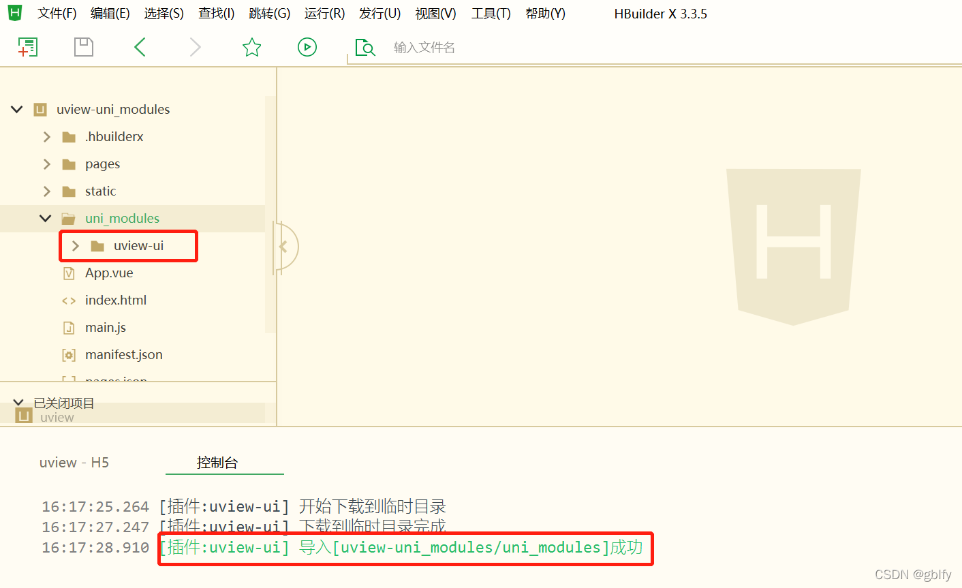
Task: Open main.js in the file tree
Action: pyautogui.click(x=106, y=328)
